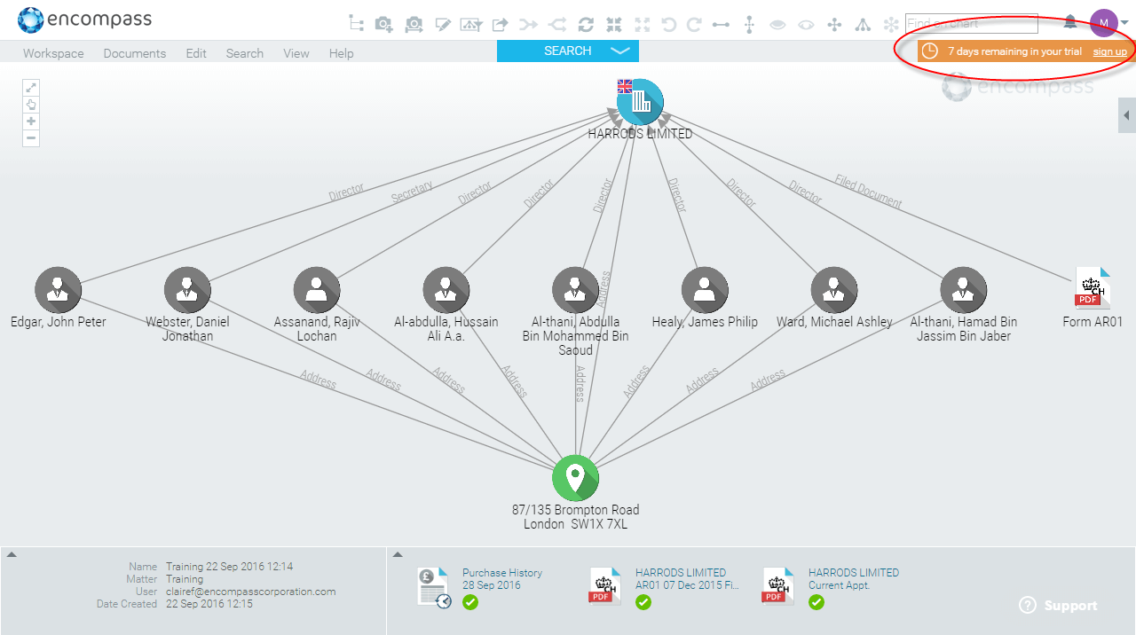Click the refresh chart icon
The width and height of the screenshot is (1136, 635).
point(586,24)
